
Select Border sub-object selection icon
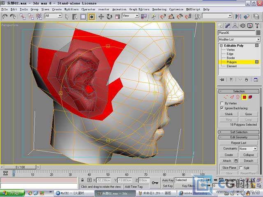point(238,97)
